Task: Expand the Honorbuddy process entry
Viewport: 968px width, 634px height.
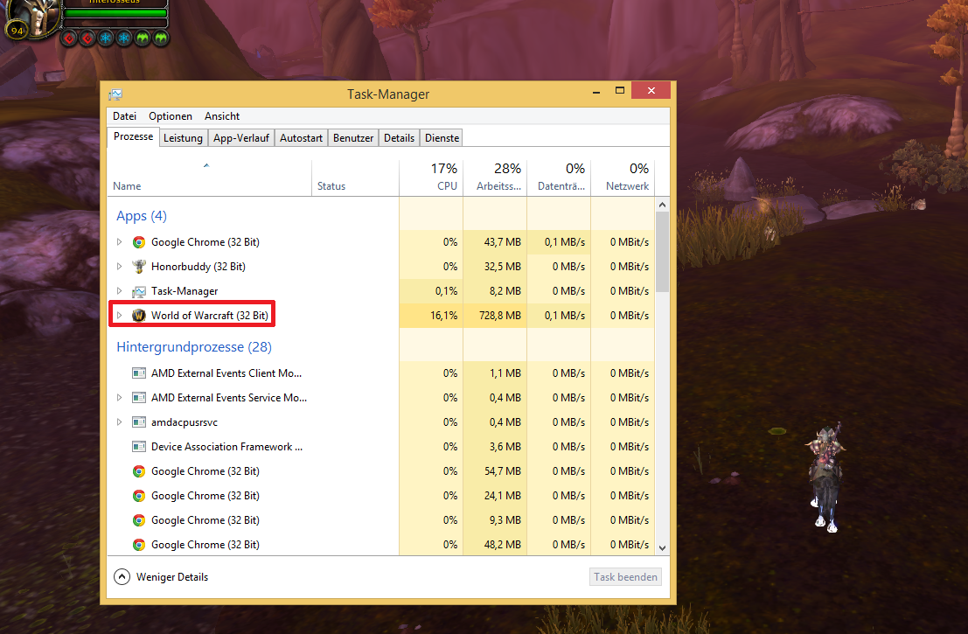Action: click(x=120, y=267)
